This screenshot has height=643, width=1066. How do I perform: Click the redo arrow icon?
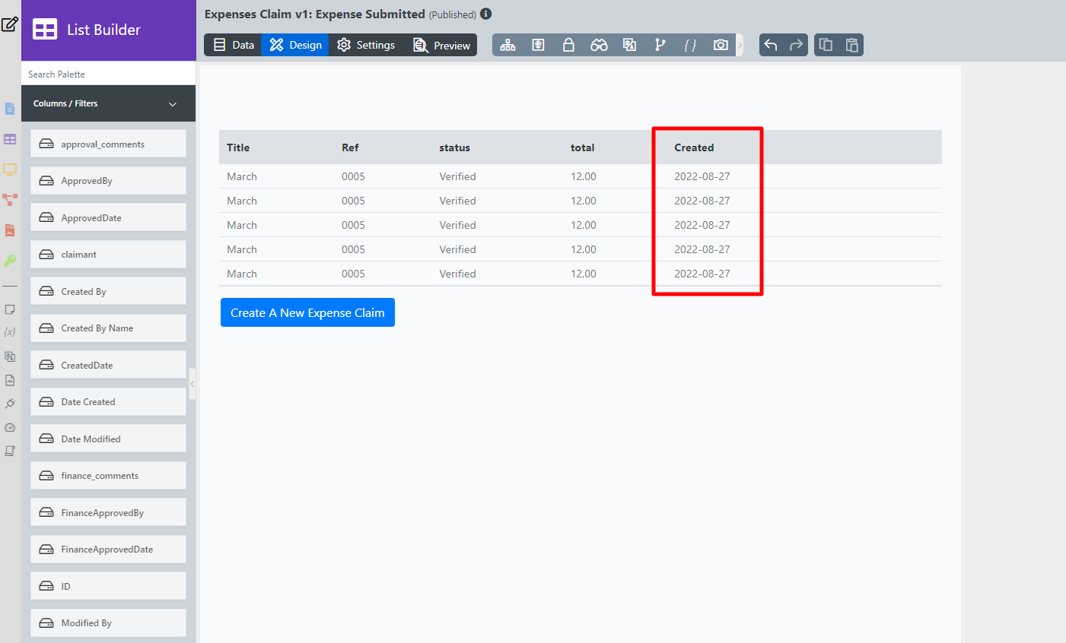[796, 45]
